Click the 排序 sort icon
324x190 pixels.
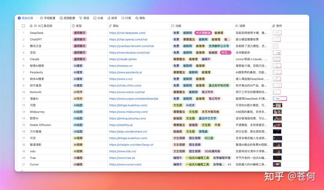tap(109, 18)
